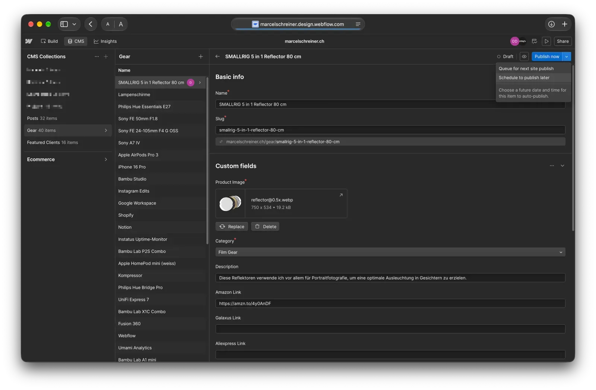Screen dimensions: 596x390
Task: Edit the Amazon Link field
Action: pos(390,304)
